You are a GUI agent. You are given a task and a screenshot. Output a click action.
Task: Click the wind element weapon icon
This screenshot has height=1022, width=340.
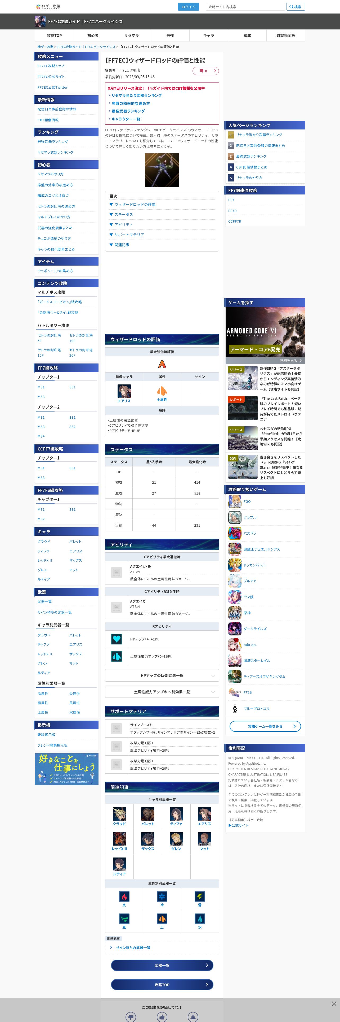pos(124,919)
